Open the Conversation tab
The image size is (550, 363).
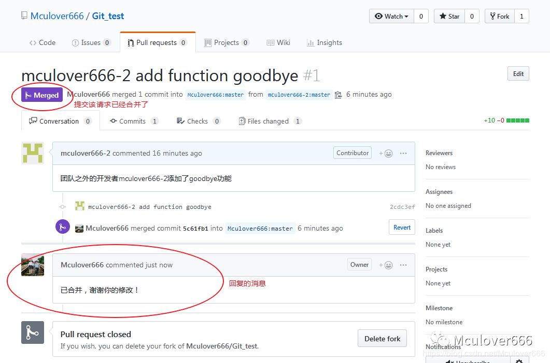pyautogui.click(x=60, y=121)
